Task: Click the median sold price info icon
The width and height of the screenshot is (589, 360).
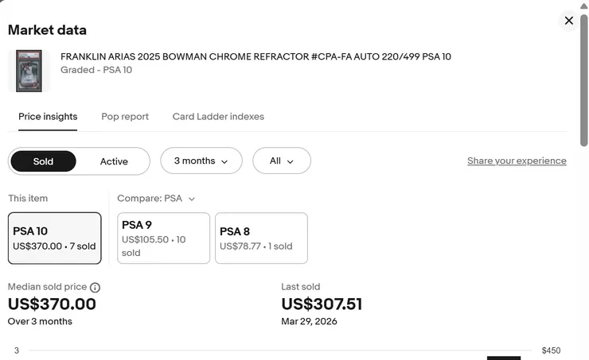Action: tap(95, 287)
